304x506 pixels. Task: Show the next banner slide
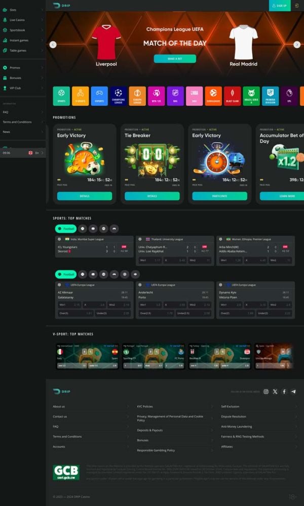tap(297, 45)
